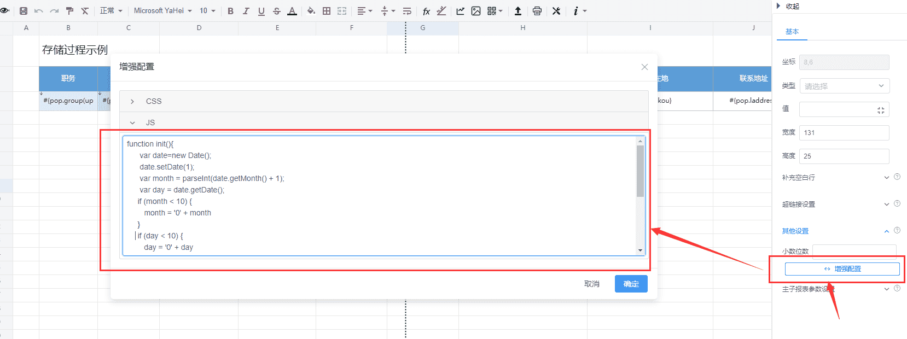Toggle the preview eye icon
Image resolution: width=907 pixels, height=339 pixels.
[x=5, y=10]
